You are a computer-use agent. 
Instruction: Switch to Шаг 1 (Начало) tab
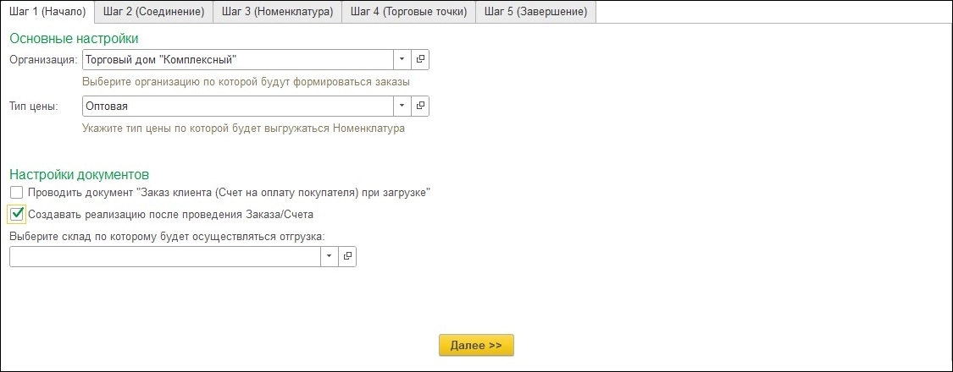click(48, 12)
